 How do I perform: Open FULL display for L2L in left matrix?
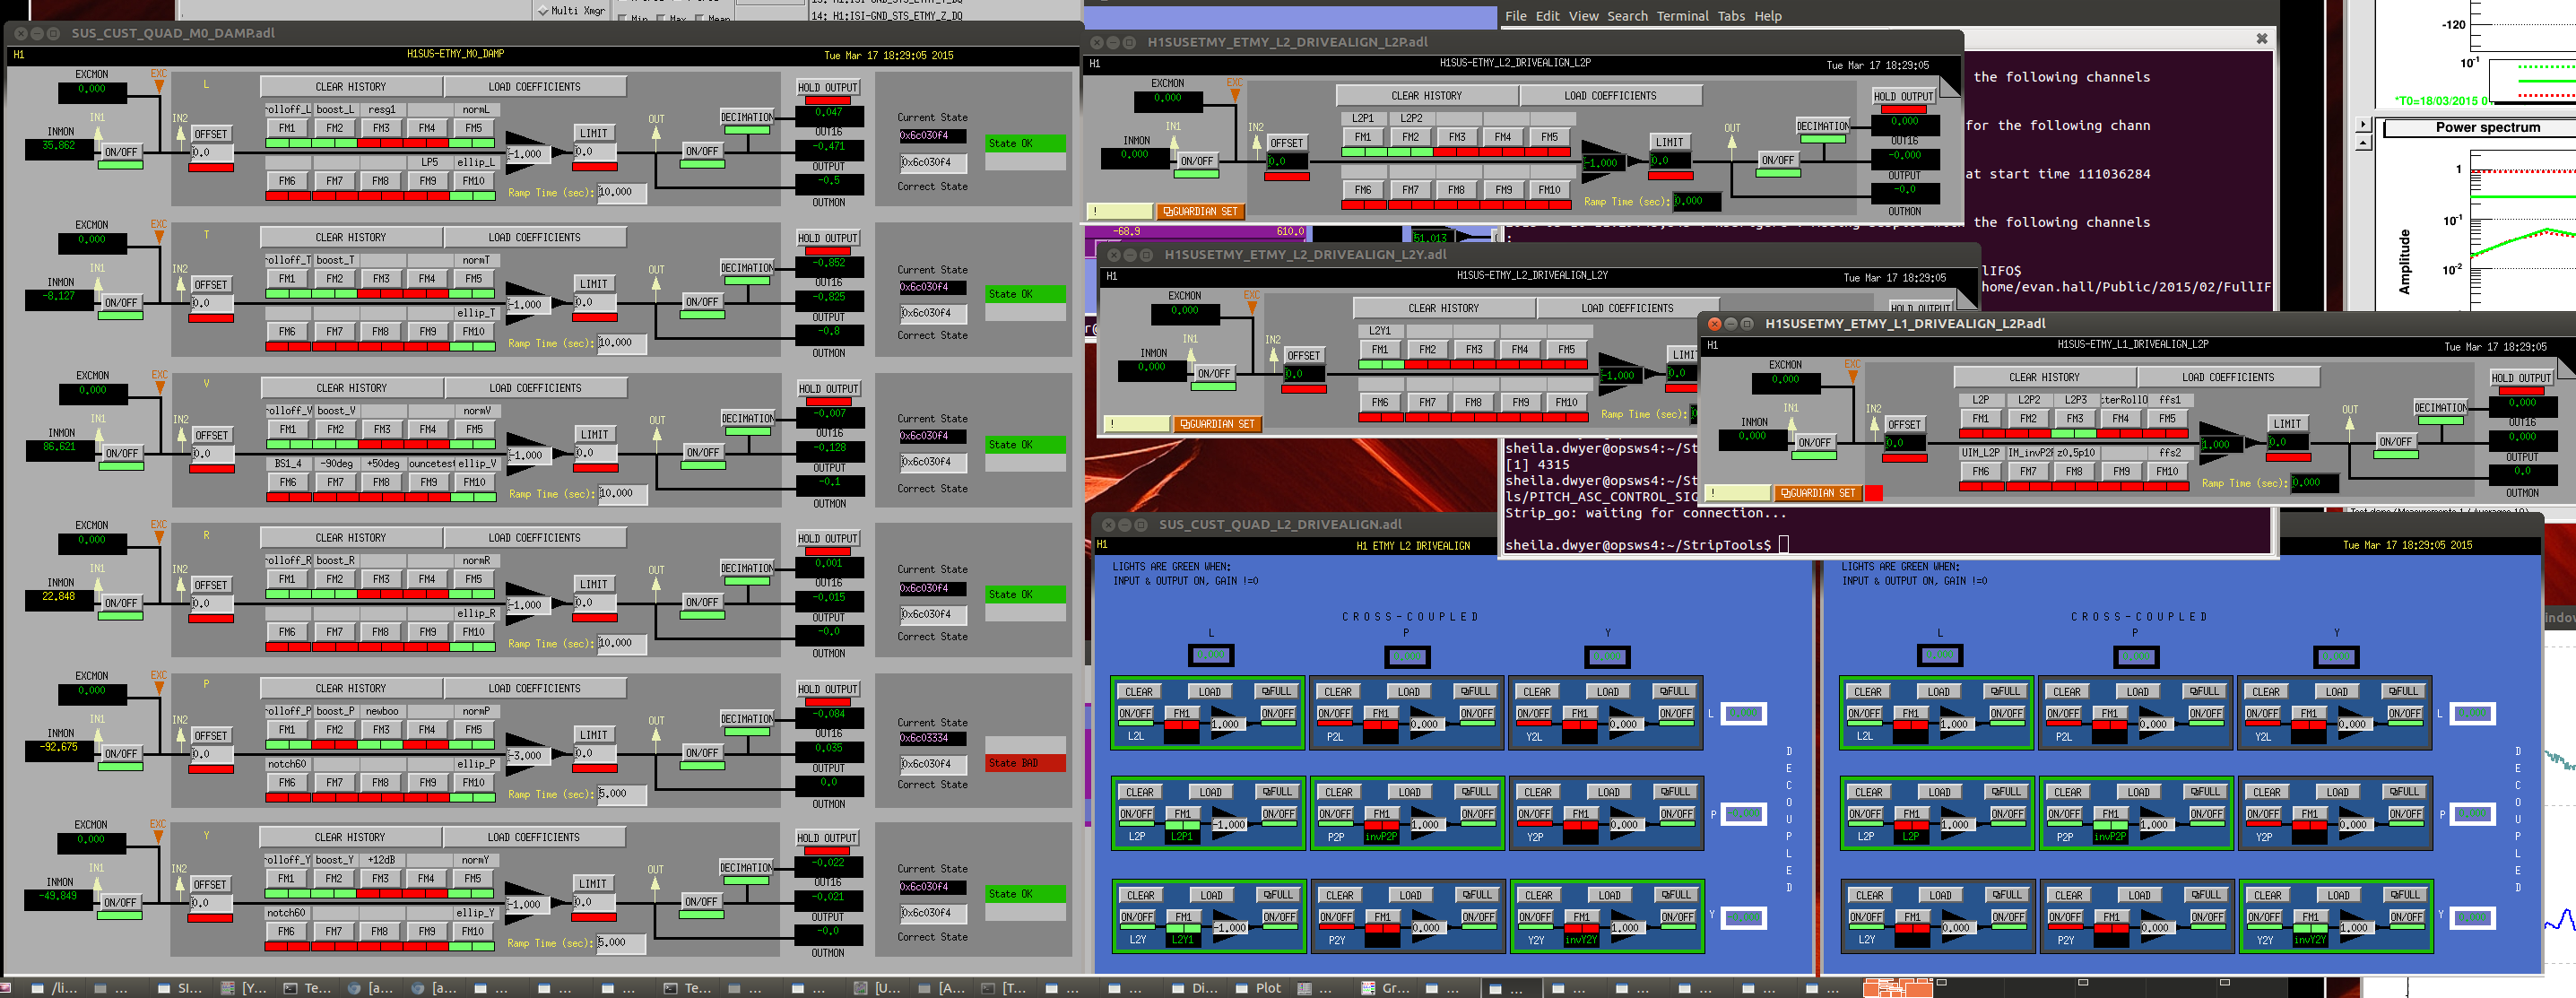point(1276,691)
